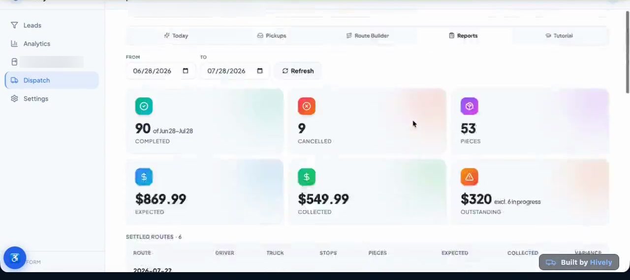Click the Analytics bar chart icon

[x=14, y=44]
